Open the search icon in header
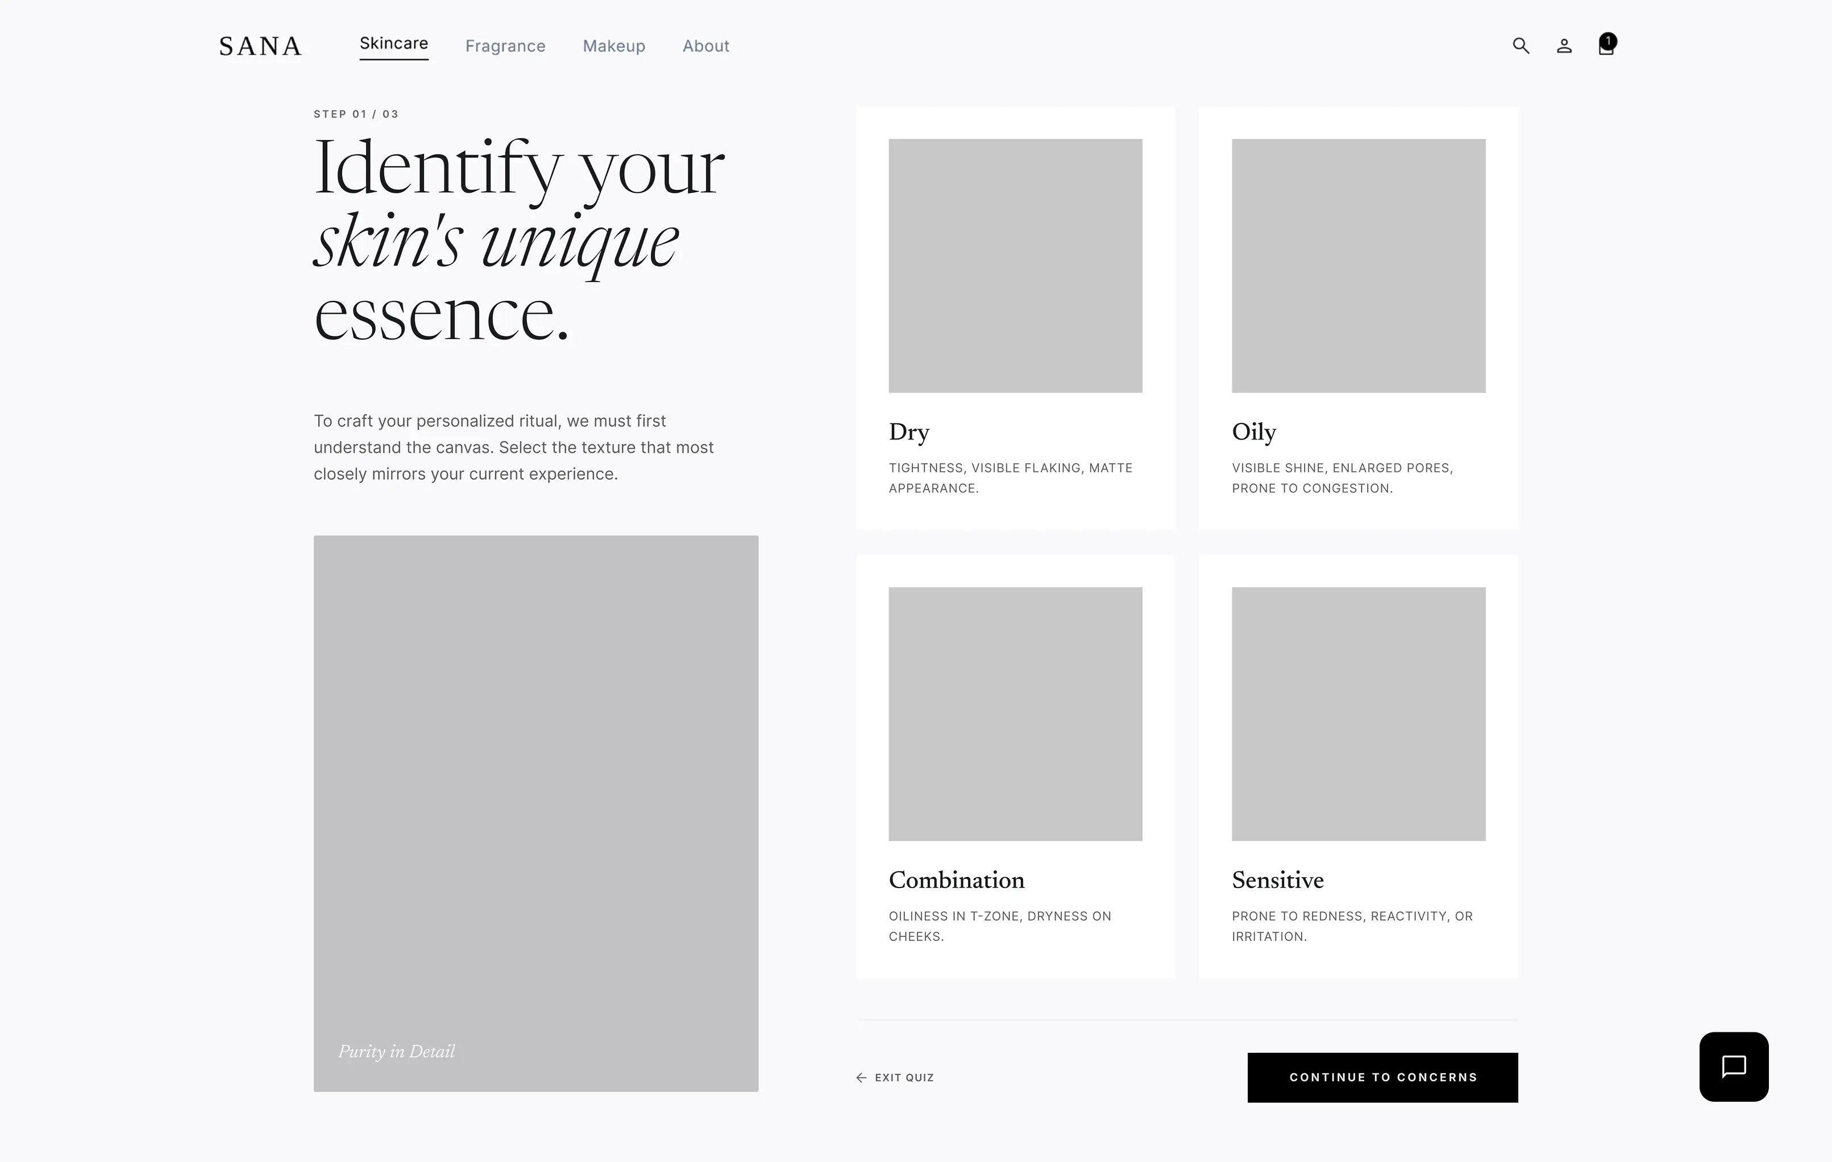 [x=1520, y=45]
